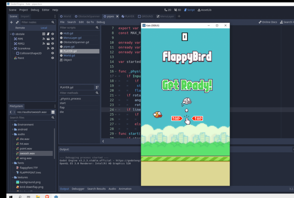Toggle visibility of Point node

coord(53,58)
